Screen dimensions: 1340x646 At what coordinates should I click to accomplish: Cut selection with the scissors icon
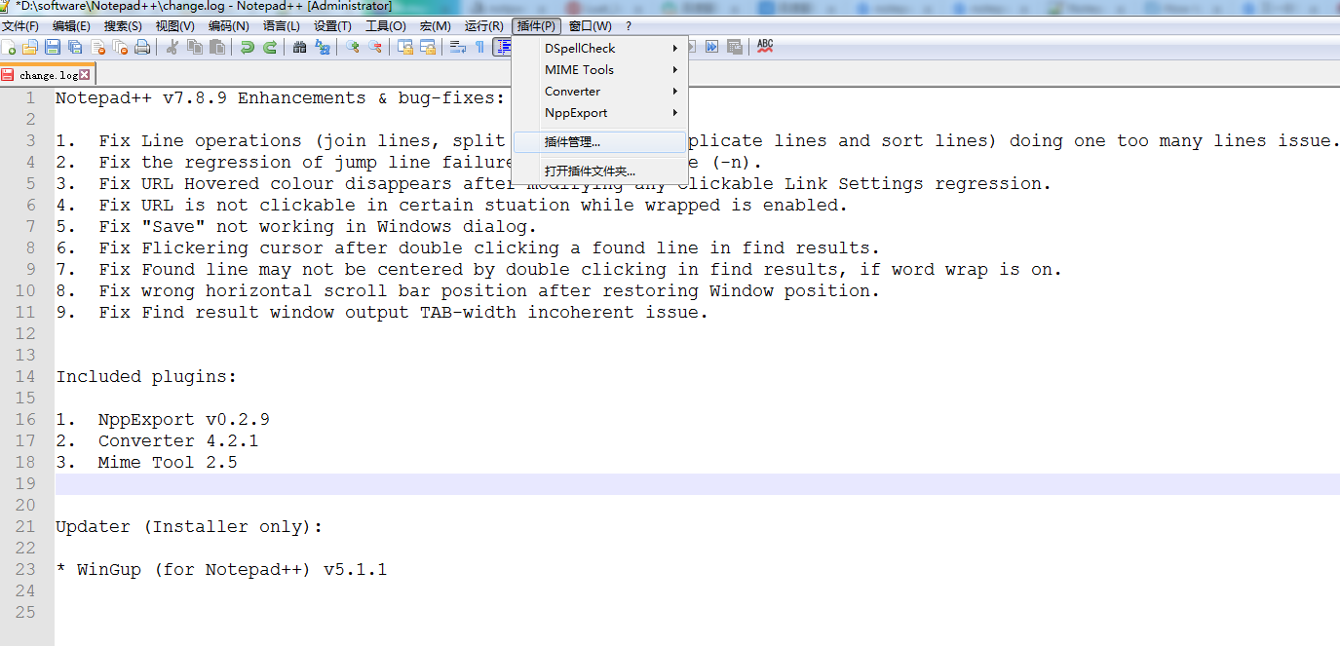[172, 47]
